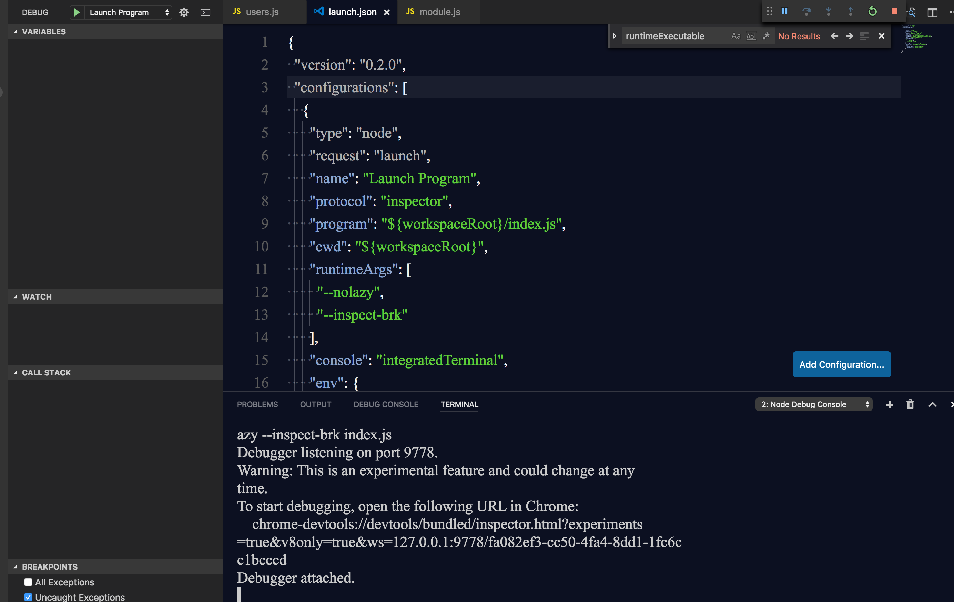
Task: Split the editor with the layout icon
Action: [x=932, y=12]
